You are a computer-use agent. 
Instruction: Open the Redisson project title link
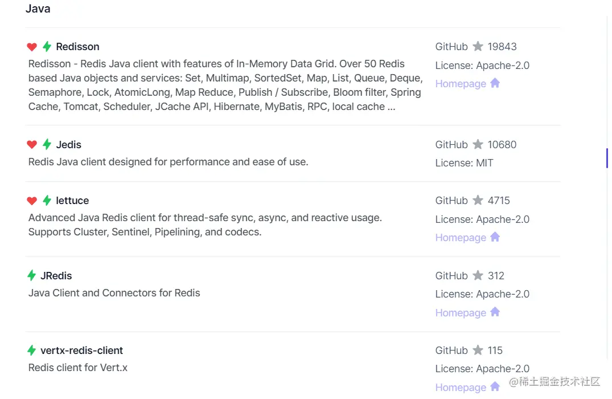77,47
